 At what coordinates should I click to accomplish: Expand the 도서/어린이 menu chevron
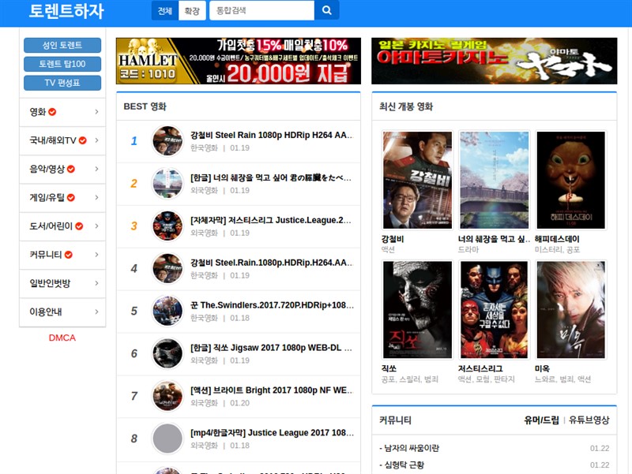pos(96,226)
